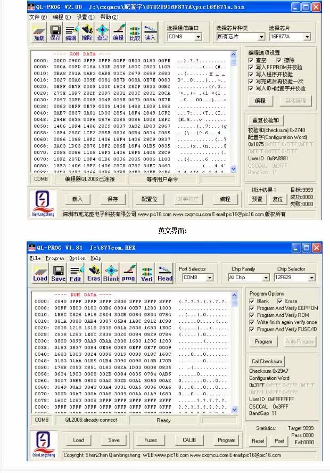The width and height of the screenshot is (330, 473).
Task: Click 编辑 edit icon in Chinese toolbar
Action: 71,32
